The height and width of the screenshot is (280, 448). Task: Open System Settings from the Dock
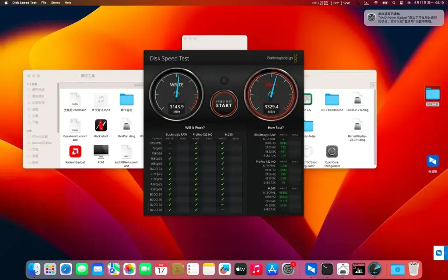[x=288, y=269]
